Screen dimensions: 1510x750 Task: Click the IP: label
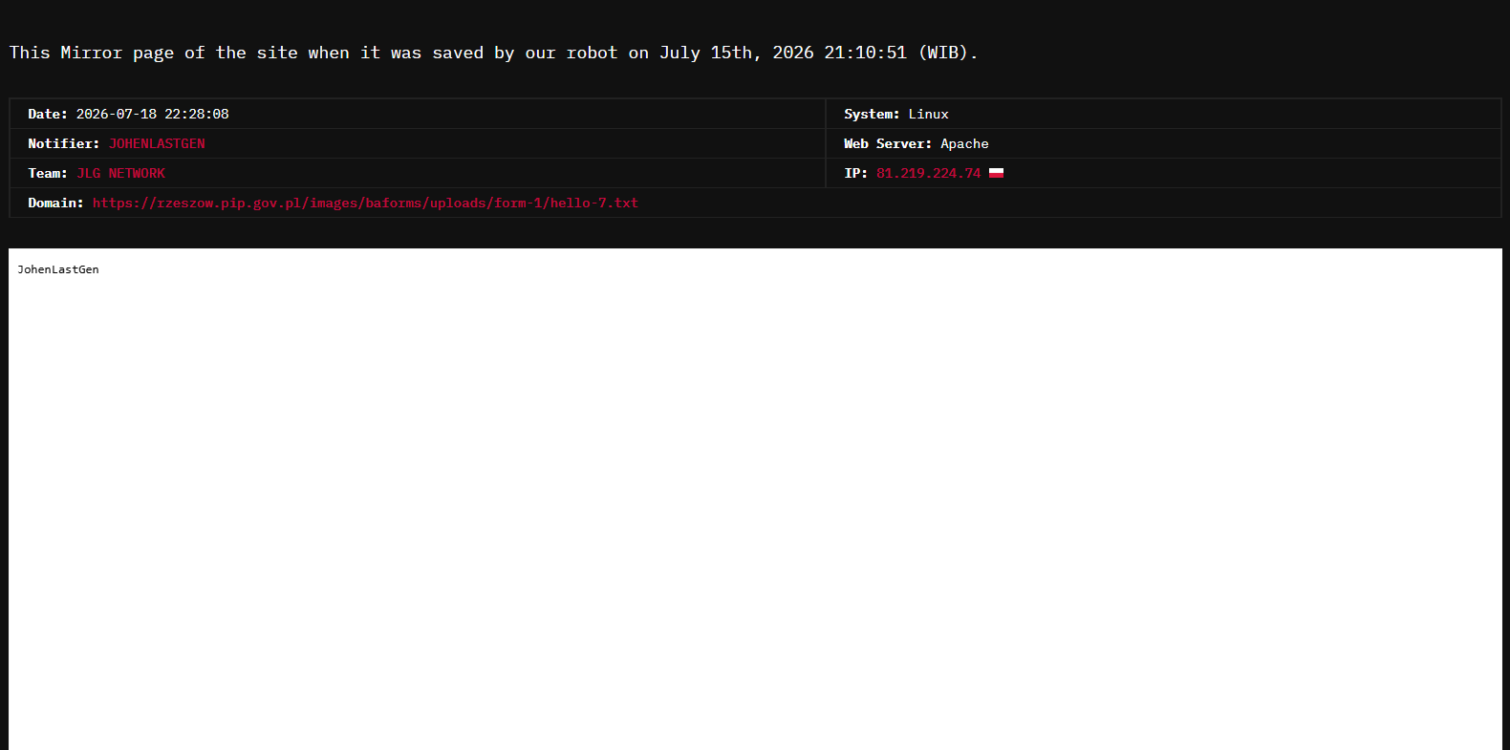(855, 173)
